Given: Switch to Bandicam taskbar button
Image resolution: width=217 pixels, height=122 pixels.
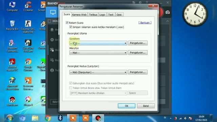Looking at the screenshot, I should click(98, 118).
